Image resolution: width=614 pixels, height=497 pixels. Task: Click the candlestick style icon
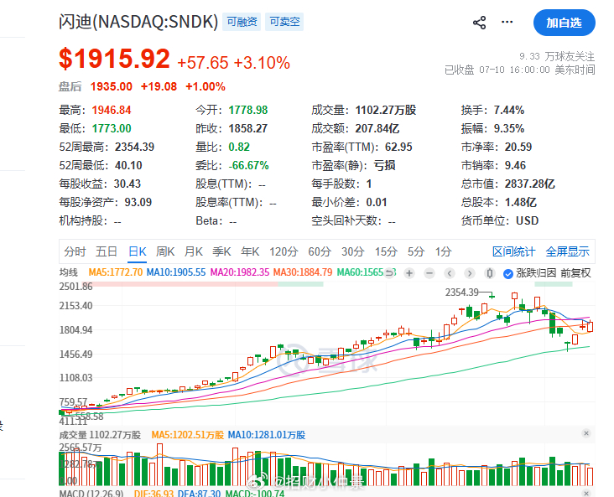(x=490, y=273)
